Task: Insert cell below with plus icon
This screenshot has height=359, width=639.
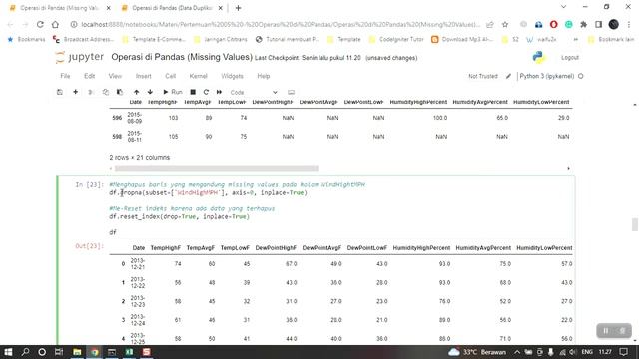Action: (76, 92)
